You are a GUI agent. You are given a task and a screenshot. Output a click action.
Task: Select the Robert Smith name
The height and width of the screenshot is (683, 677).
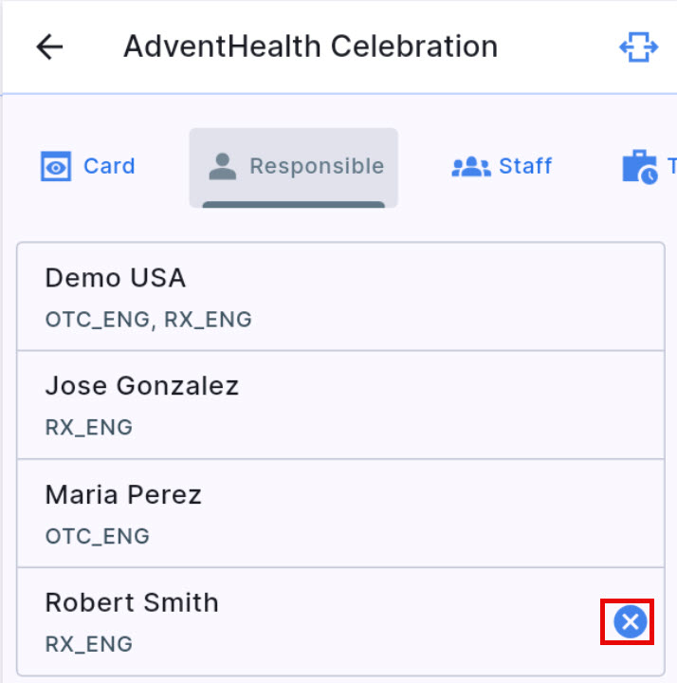click(x=132, y=602)
